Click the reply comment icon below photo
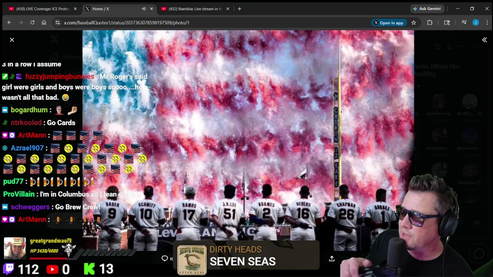Viewport: 493px width, 277px height. pyautogui.click(x=165, y=259)
